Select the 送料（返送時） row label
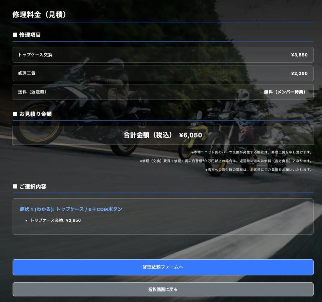322x302 pixels. pyautogui.click(x=32, y=92)
